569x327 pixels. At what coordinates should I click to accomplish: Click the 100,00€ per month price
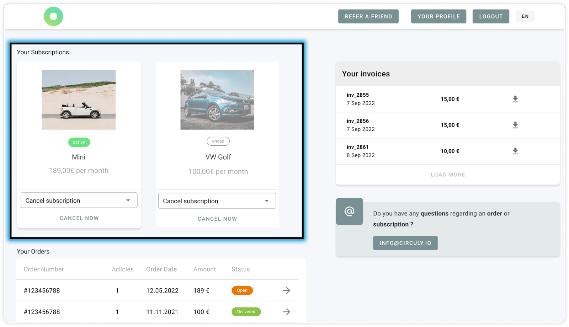pos(218,172)
